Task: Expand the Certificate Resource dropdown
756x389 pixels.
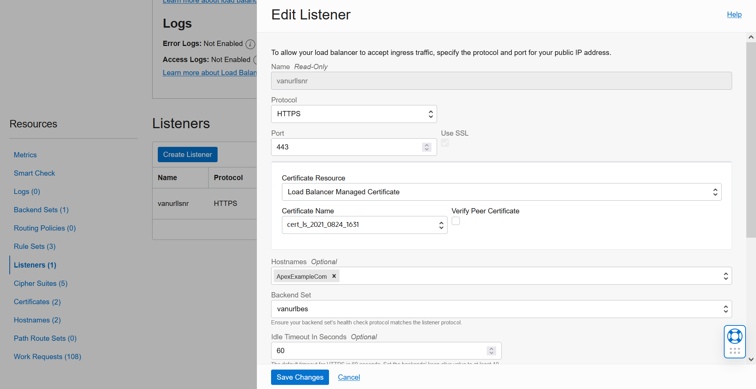Action: [x=501, y=192]
